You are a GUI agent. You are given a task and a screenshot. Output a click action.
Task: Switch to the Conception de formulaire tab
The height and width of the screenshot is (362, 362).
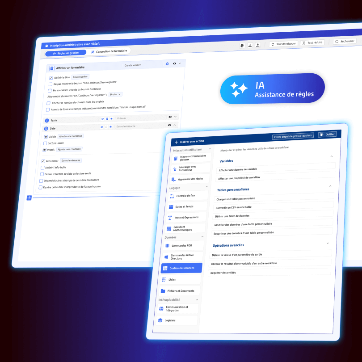[x=109, y=51]
